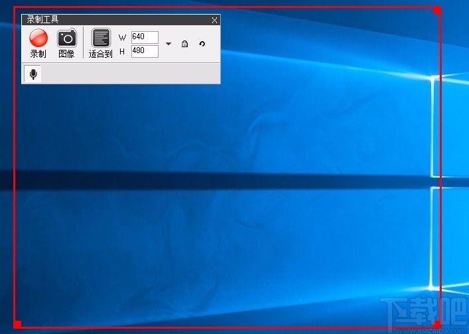
Task: Toggle the microphone audio button
Action: 33,74
